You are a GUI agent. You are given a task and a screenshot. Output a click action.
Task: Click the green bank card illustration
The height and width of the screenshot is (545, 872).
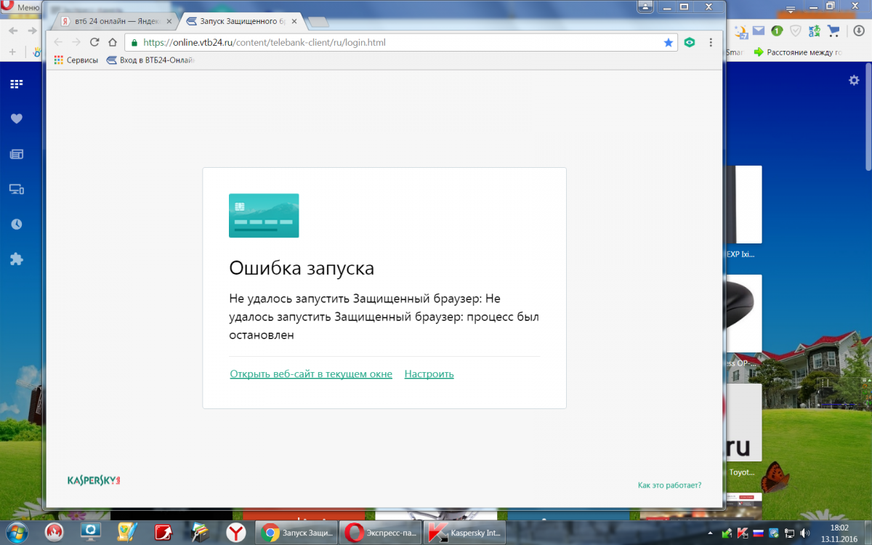(264, 215)
